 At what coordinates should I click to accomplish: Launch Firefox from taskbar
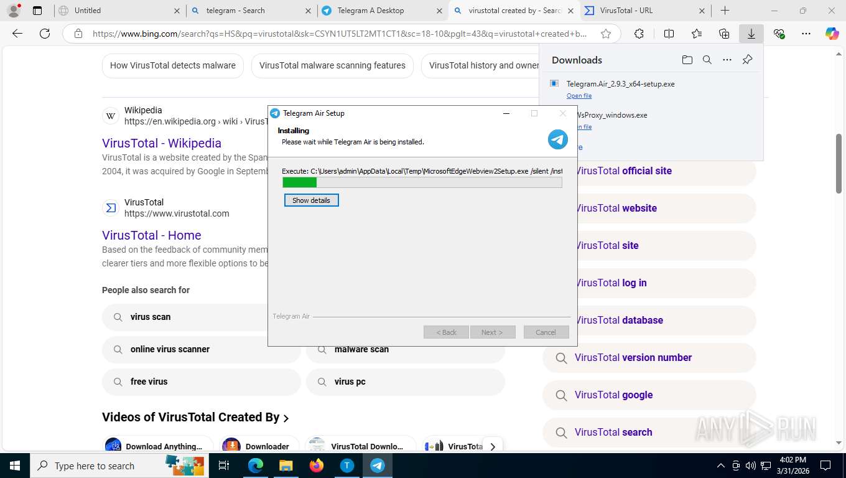click(317, 466)
